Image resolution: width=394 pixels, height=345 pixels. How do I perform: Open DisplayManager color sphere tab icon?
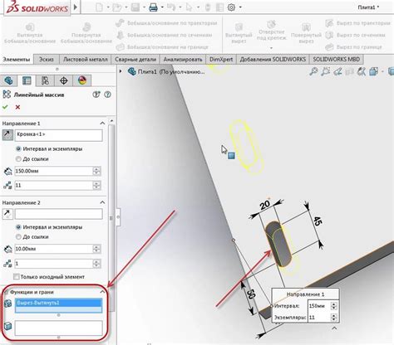(82, 80)
